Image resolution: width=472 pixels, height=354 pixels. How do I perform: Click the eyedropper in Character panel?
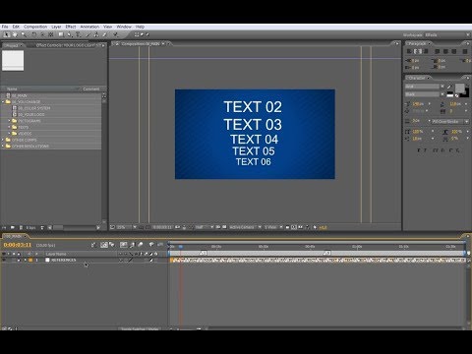(x=449, y=87)
